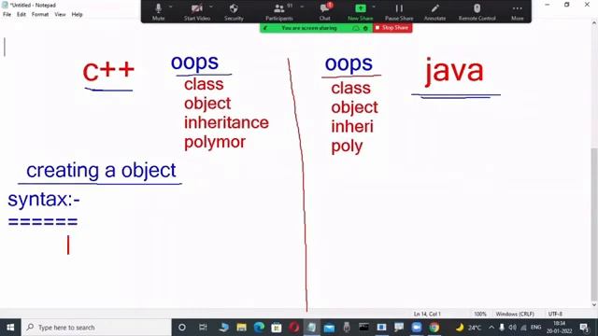Click 'Windows (CRLF)' in status bar
Image resolution: width=598 pixels, height=336 pixels.
(x=515, y=314)
